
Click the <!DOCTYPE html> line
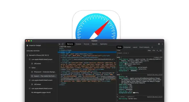click(65, 47)
